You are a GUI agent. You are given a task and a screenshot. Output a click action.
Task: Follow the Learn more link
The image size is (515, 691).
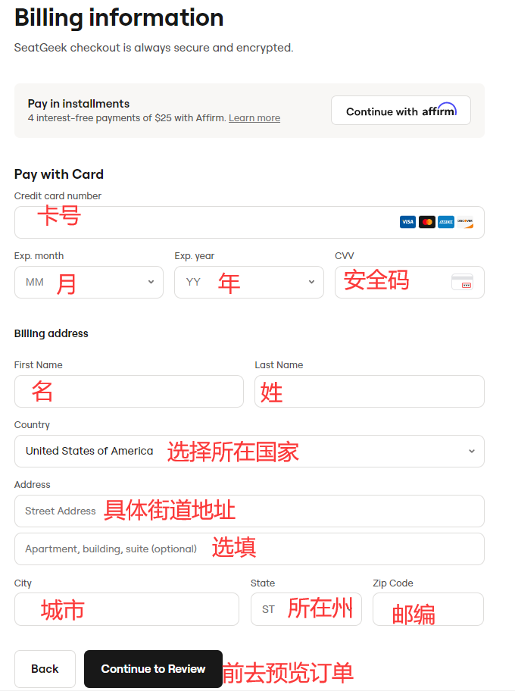(254, 118)
